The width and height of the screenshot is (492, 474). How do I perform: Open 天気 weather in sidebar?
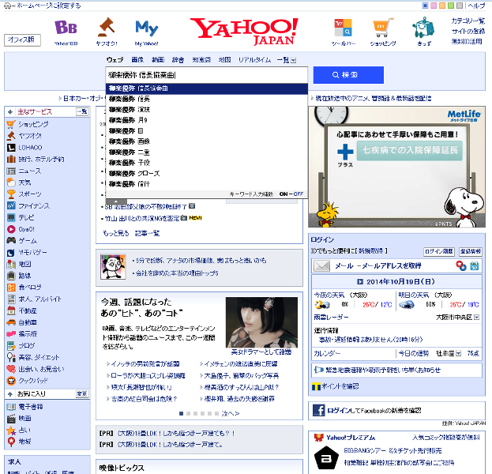(24, 182)
